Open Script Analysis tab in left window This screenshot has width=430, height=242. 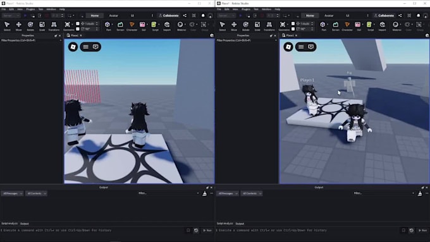click(9, 224)
